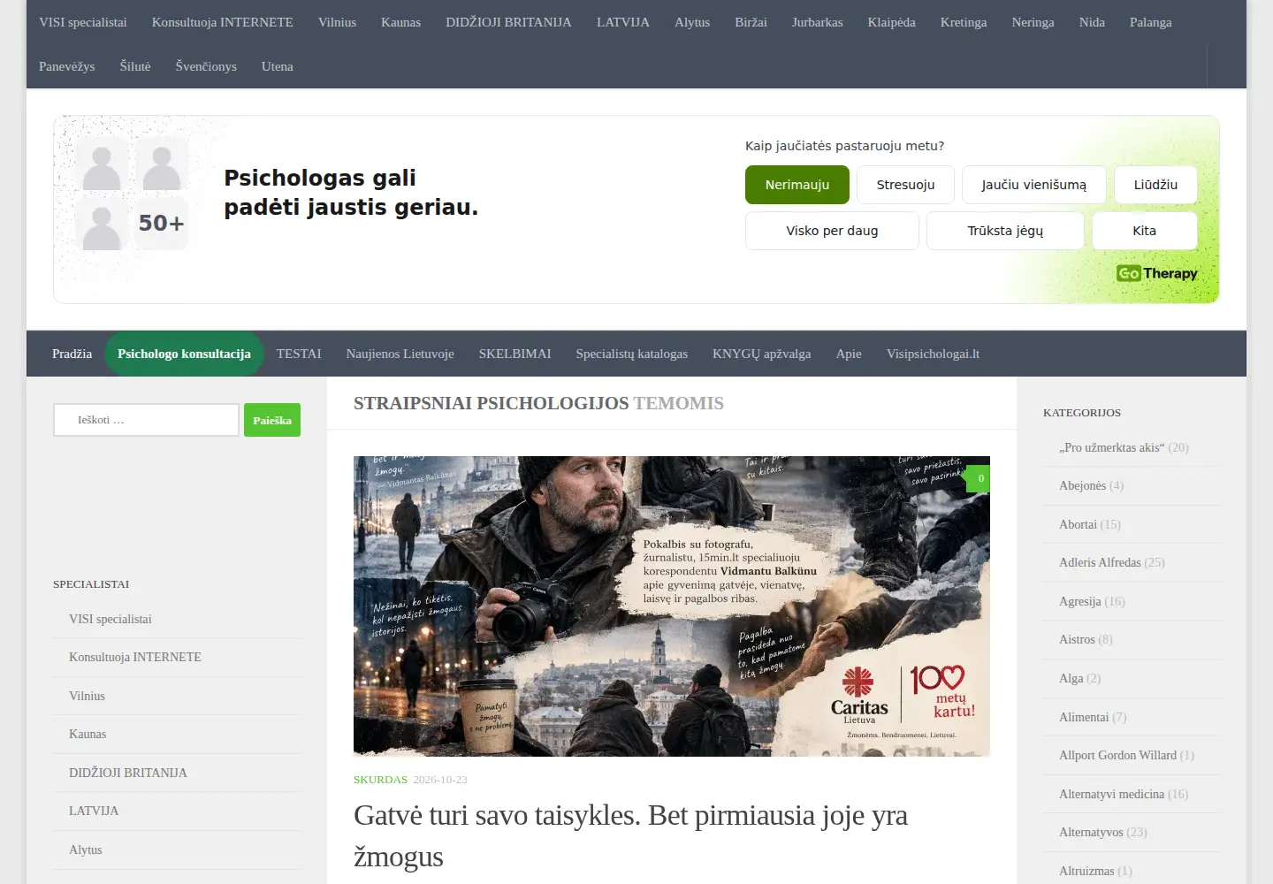This screenshot has width=1273, height=884.
Task: Open Visipsichologai.lt menu link
Action: 933,354
